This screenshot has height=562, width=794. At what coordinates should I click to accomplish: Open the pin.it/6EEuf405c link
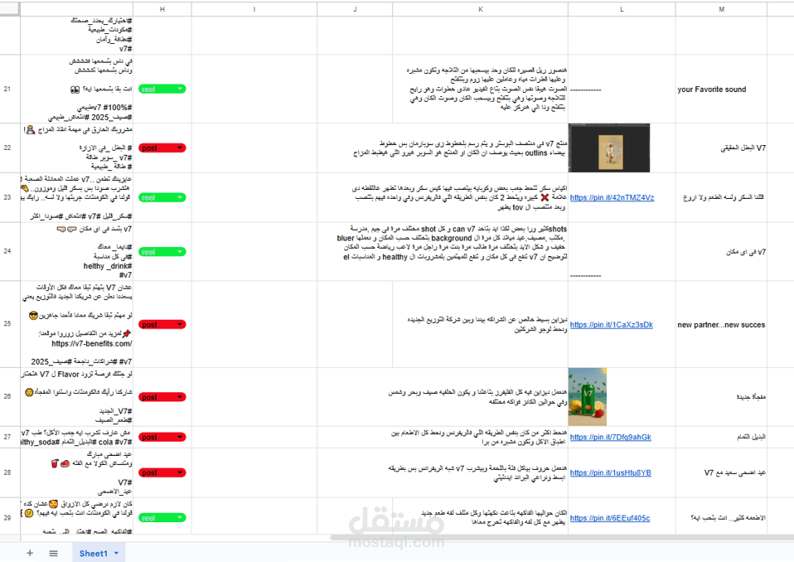(610, 518)
